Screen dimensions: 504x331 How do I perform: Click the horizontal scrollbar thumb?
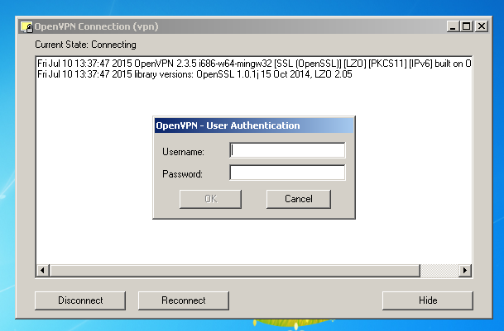(x=235, y=271)
